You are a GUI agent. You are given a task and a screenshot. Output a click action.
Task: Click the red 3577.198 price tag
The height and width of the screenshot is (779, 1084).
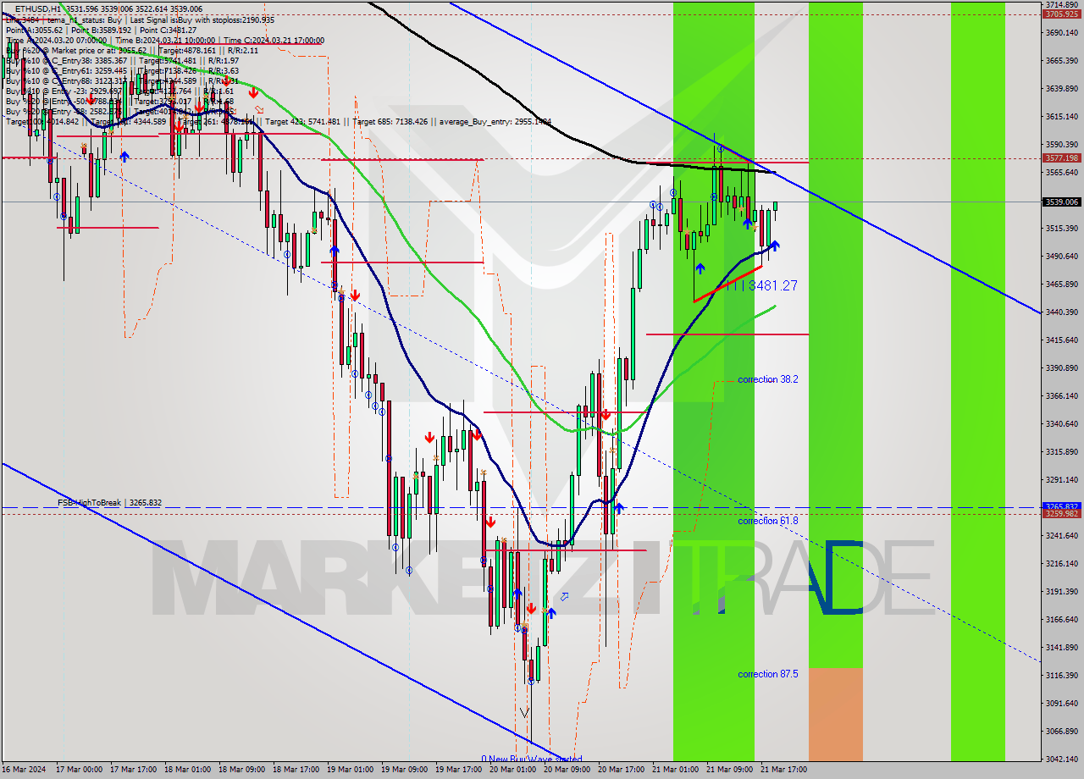point(1061,157)
